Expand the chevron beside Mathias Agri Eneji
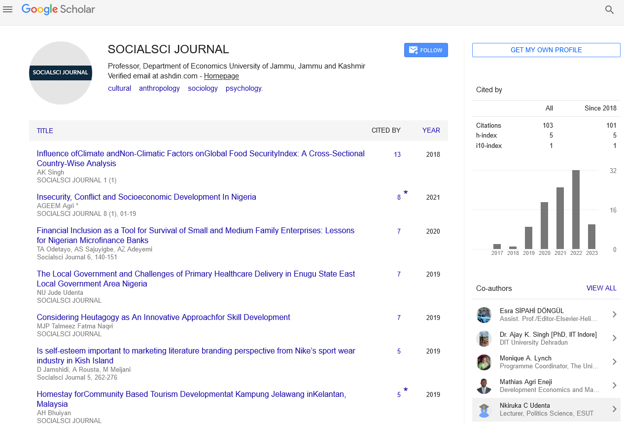 point(614,386)
